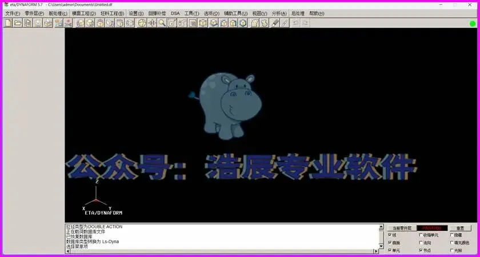The width and height of the screenshot is (480, 257).
Task: Click the import icon showing stacked pages
Action: [x=28, y=23]
